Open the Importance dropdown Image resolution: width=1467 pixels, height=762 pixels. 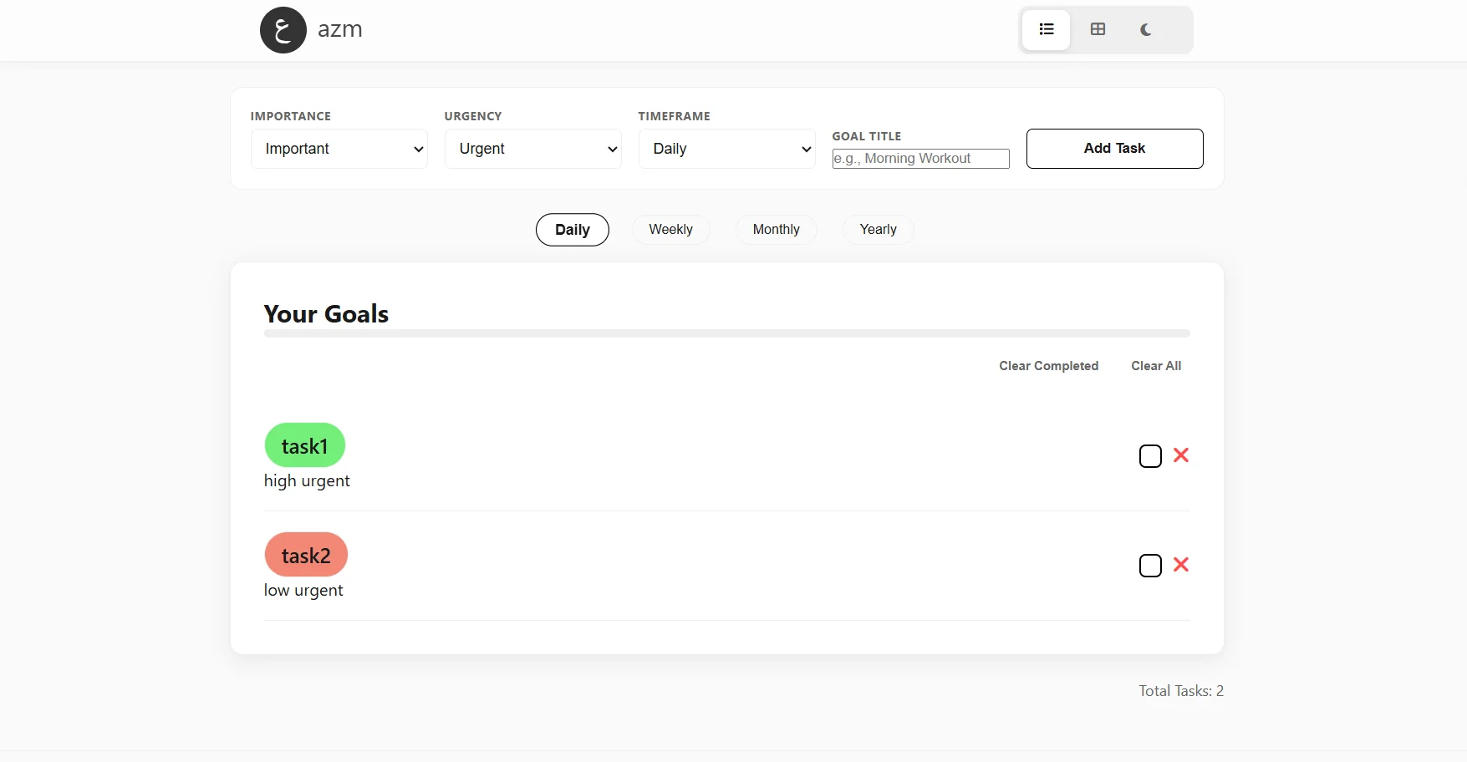(x=339, y=149)
